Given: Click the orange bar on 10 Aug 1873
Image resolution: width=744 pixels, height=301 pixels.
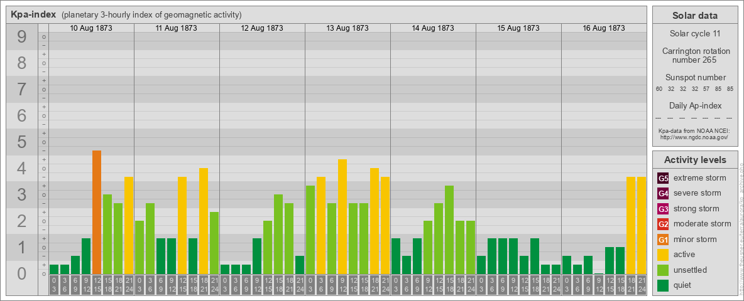Looking at the screenshot, I should [x=97, y=212].
